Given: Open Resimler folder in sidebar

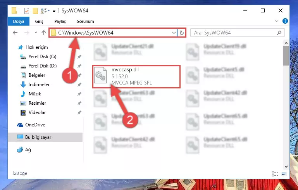Looking at the screenshot, I should pos(37,103).
